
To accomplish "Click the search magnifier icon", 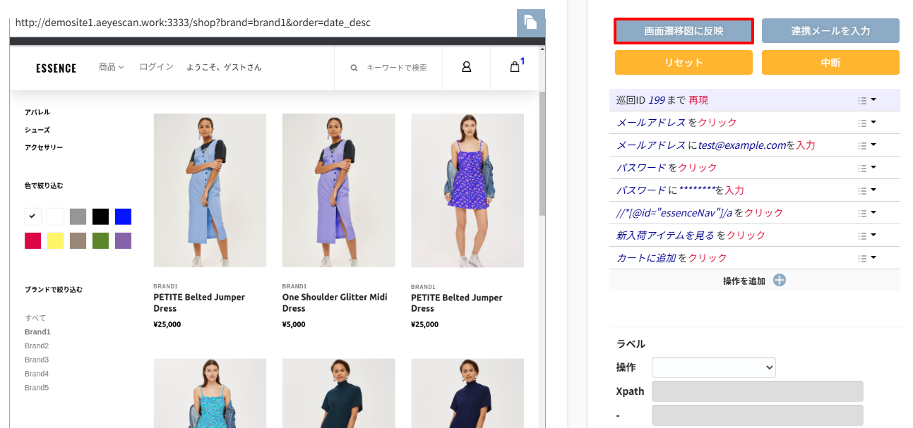I will click(x=354, y=68).
